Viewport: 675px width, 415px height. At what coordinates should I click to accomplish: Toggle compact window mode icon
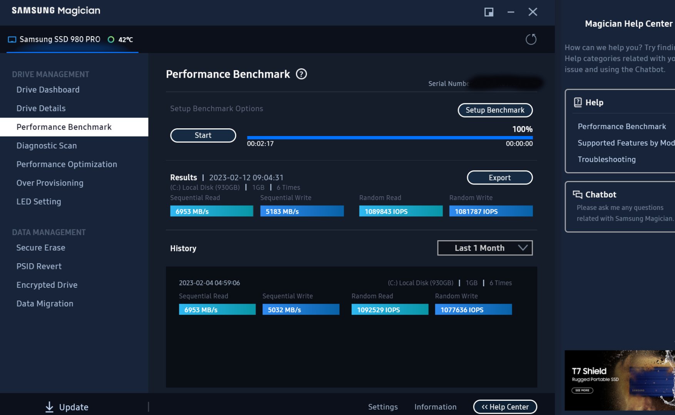(489, 12)
